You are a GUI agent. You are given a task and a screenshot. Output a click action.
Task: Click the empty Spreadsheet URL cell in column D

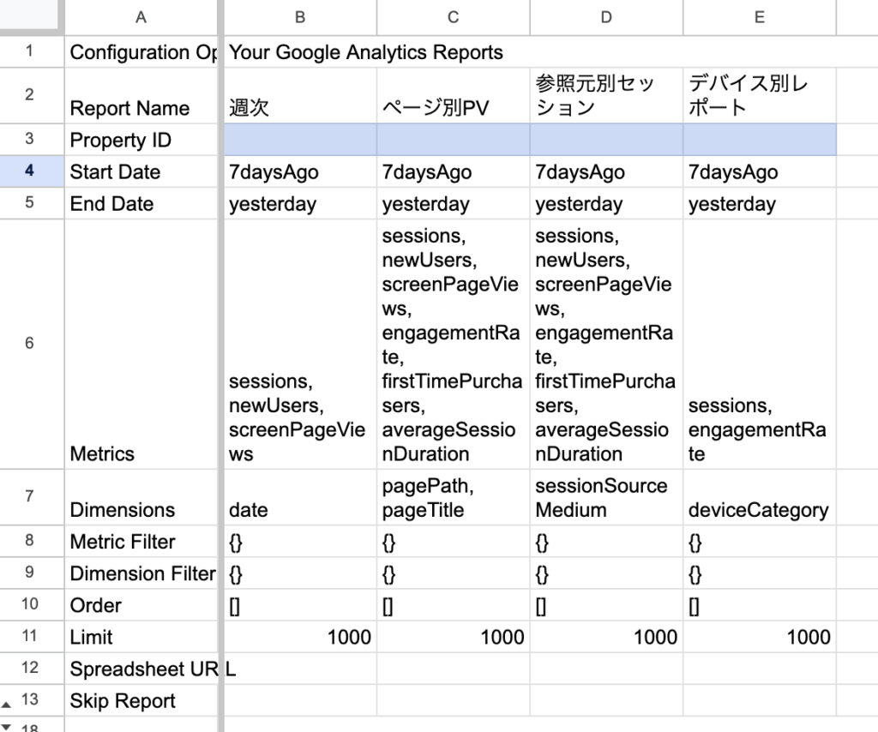[x=606, y=669]
